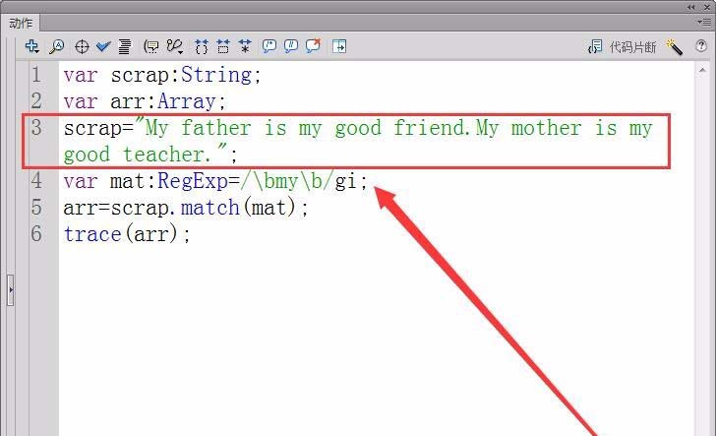The width and height of the screenshot is (716, 436).
Task: Collapse panel with double-arrow icon
Action: pyautogui.click(x=691, y=7)
